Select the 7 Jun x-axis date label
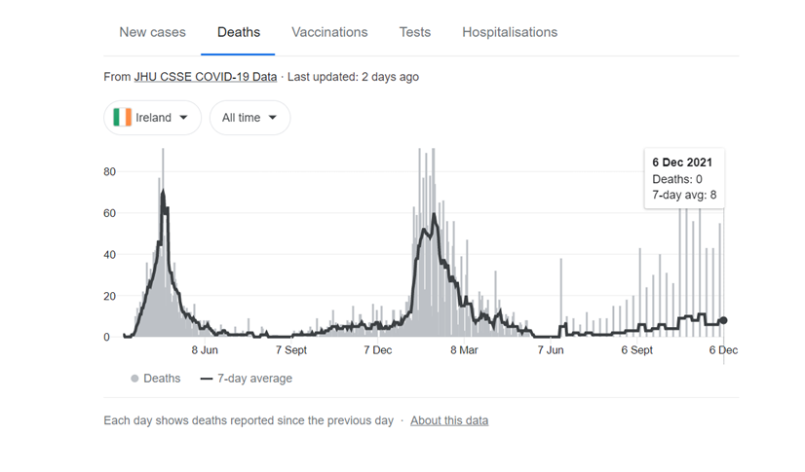 [x=550, y=350]
